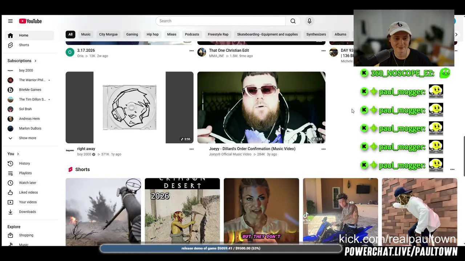Select the Mixes filter chip

pyautogui.click(x=171, y=34)
